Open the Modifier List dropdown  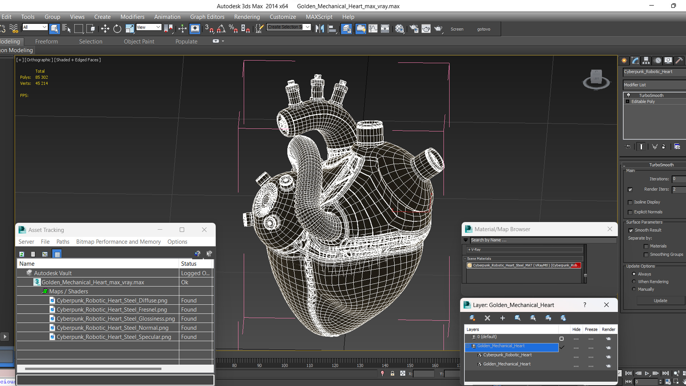click(x=654, y=85)
